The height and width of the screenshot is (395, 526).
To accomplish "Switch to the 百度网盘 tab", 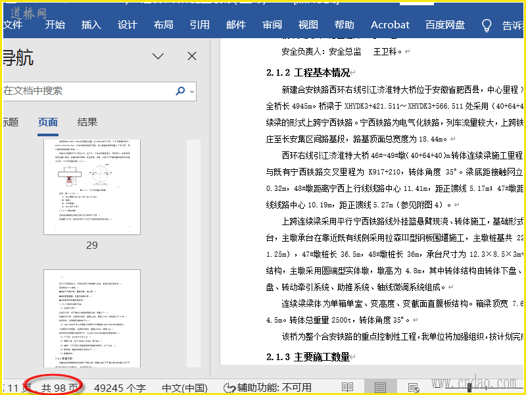I will 445,25.
